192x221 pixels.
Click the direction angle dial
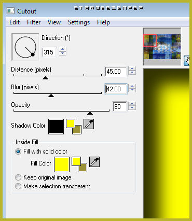click(x=25, y=47)
